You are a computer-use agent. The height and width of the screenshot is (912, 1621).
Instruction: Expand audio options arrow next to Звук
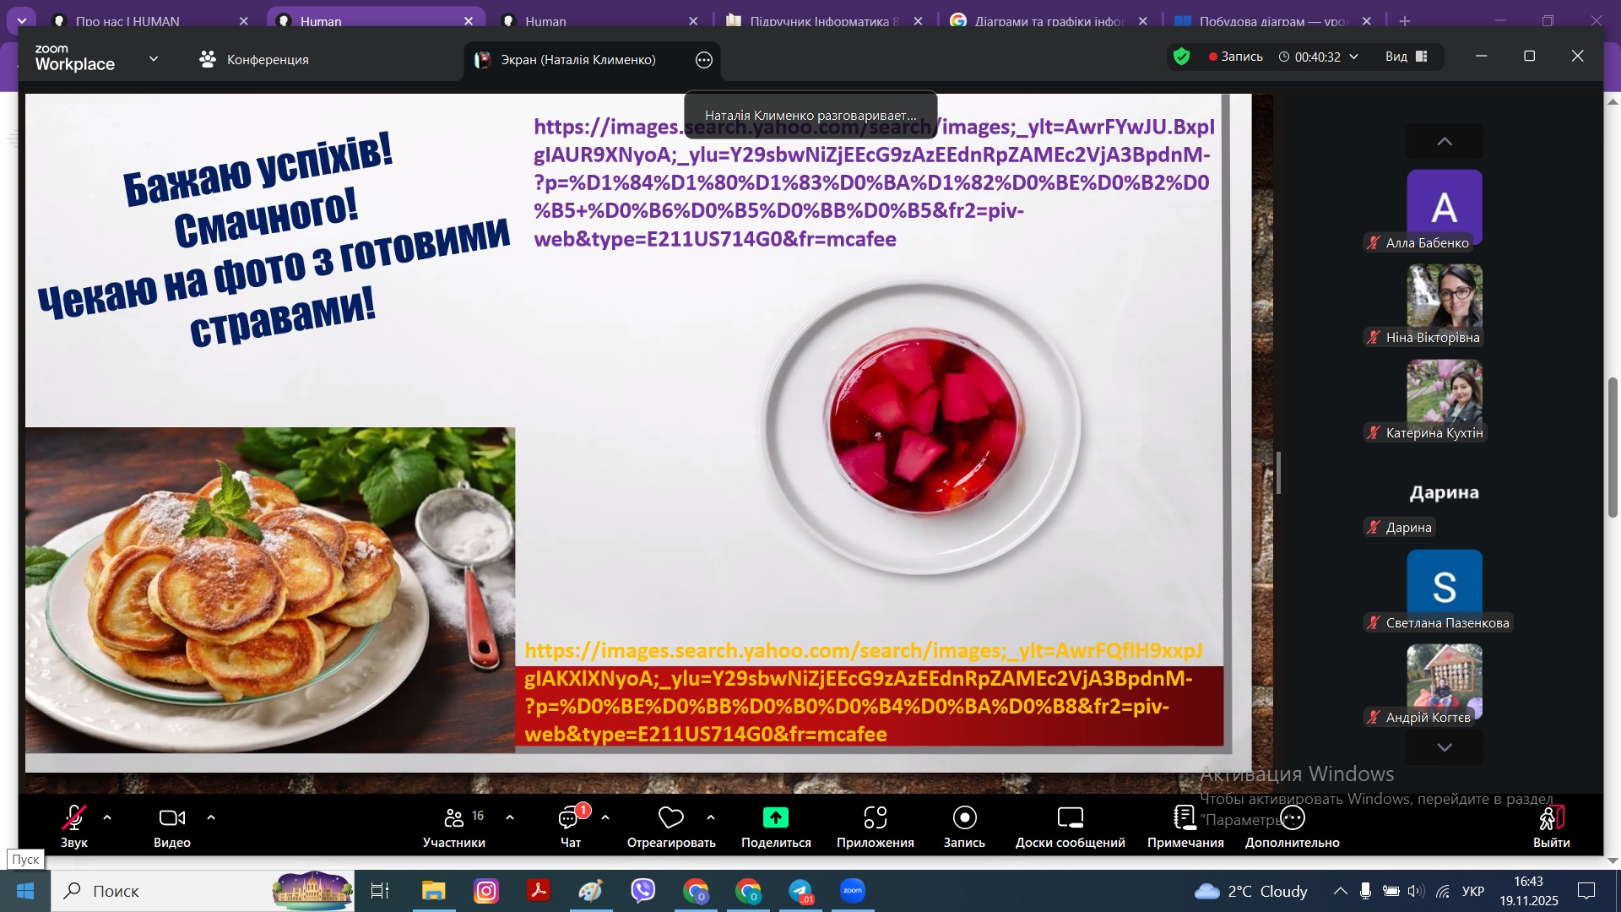tap(107, 817)
